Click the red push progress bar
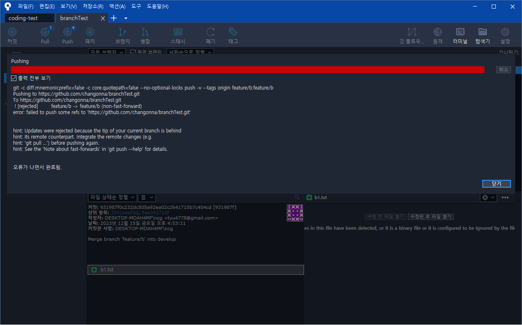 click(x=248, y=70)
